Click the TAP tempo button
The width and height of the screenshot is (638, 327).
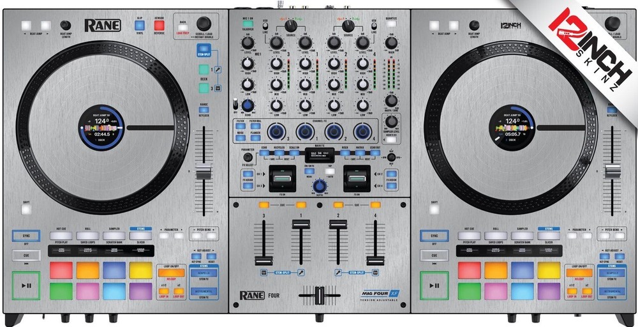pyautogui.click(x=330, y=171)
